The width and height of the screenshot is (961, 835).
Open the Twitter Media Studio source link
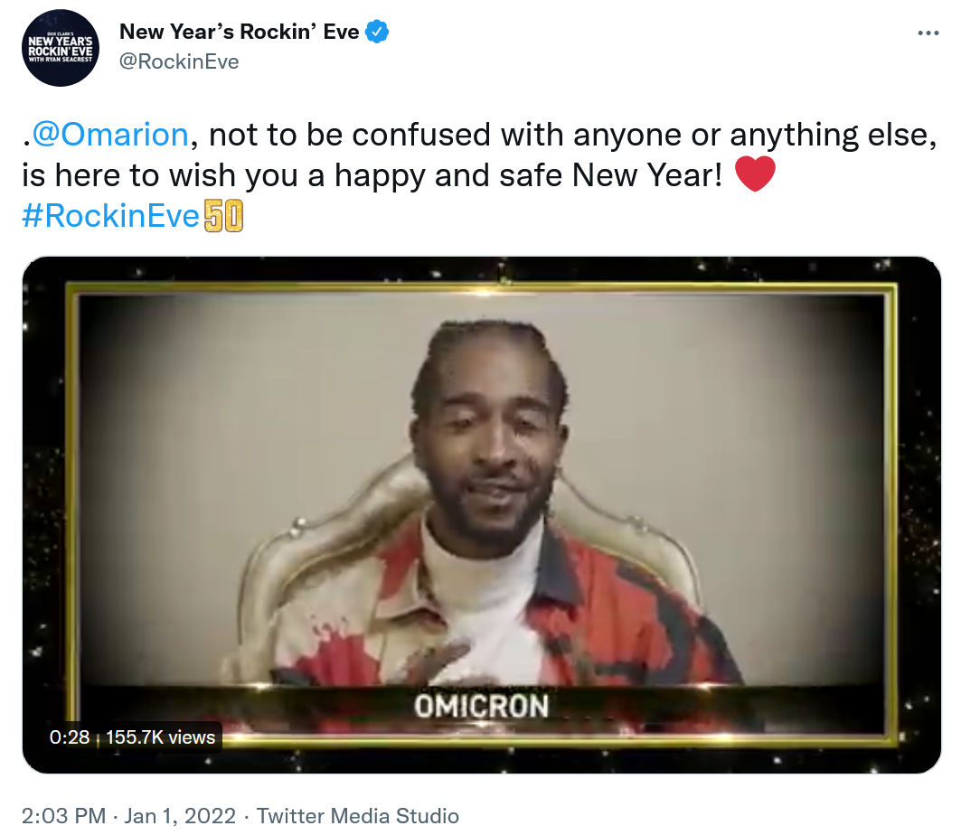click(357, 816)
